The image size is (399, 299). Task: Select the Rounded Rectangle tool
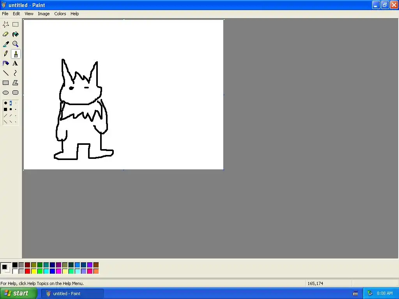click(x=16, y=93)
